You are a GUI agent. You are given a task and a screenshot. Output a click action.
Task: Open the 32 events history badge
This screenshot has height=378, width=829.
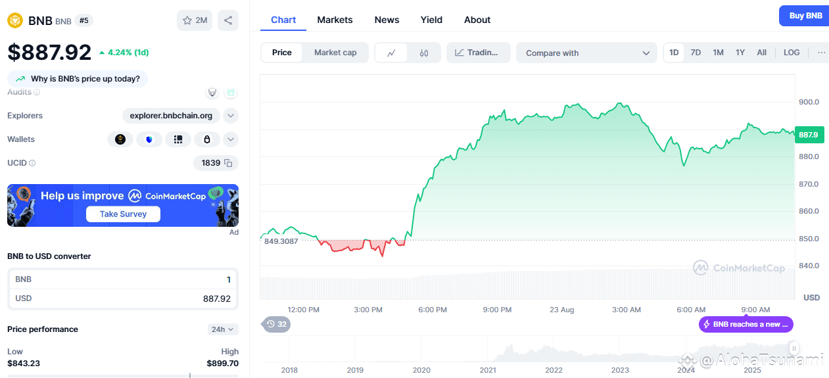[276, 324]
